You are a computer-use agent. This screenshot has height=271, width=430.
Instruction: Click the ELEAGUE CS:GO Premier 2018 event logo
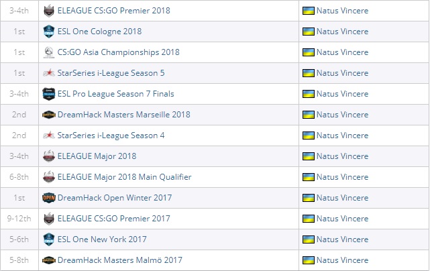(49, 11)
